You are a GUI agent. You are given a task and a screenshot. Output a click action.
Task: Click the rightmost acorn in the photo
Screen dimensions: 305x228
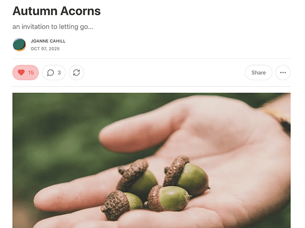pyautogui.click(x=186, y=176)
